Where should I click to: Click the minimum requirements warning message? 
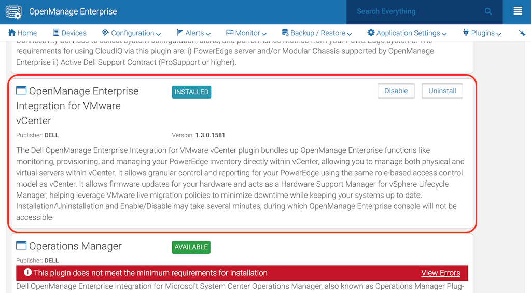pyautogui.click(x=150, y=273)
